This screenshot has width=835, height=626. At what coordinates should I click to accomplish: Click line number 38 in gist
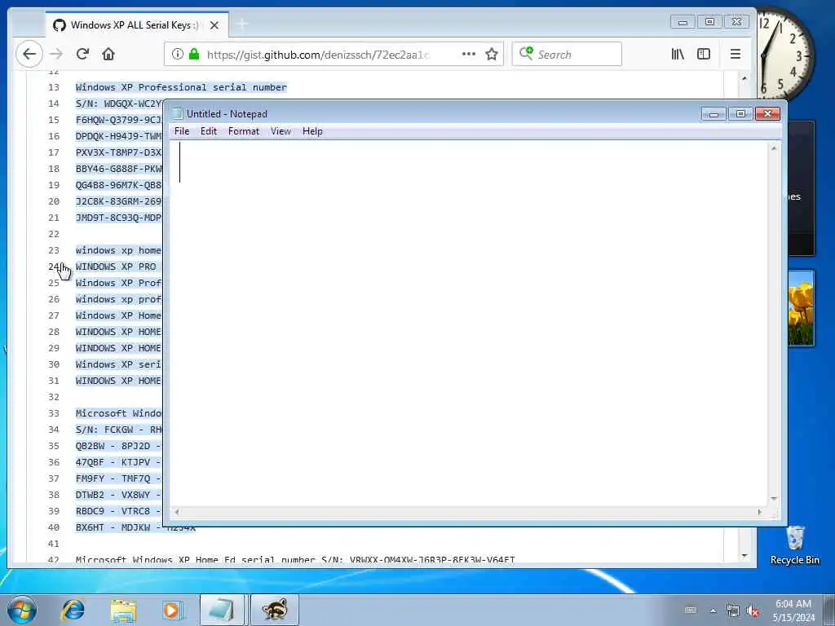(x=53, y=495)
